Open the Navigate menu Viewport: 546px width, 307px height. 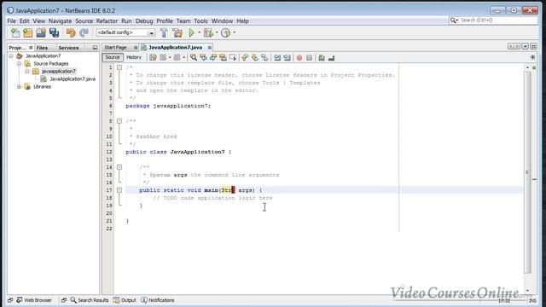point(60,20)
